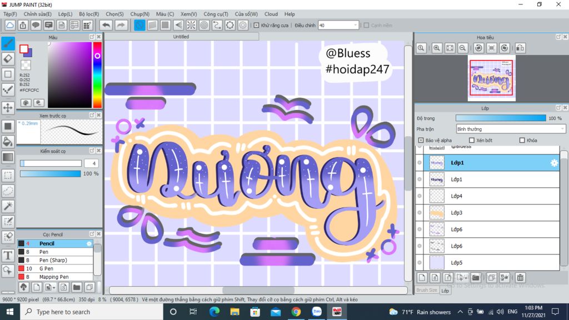Viewport: 569px width, 320px height.
Task: Click the export/share toolbar icon
Action: tap(23, 25)
